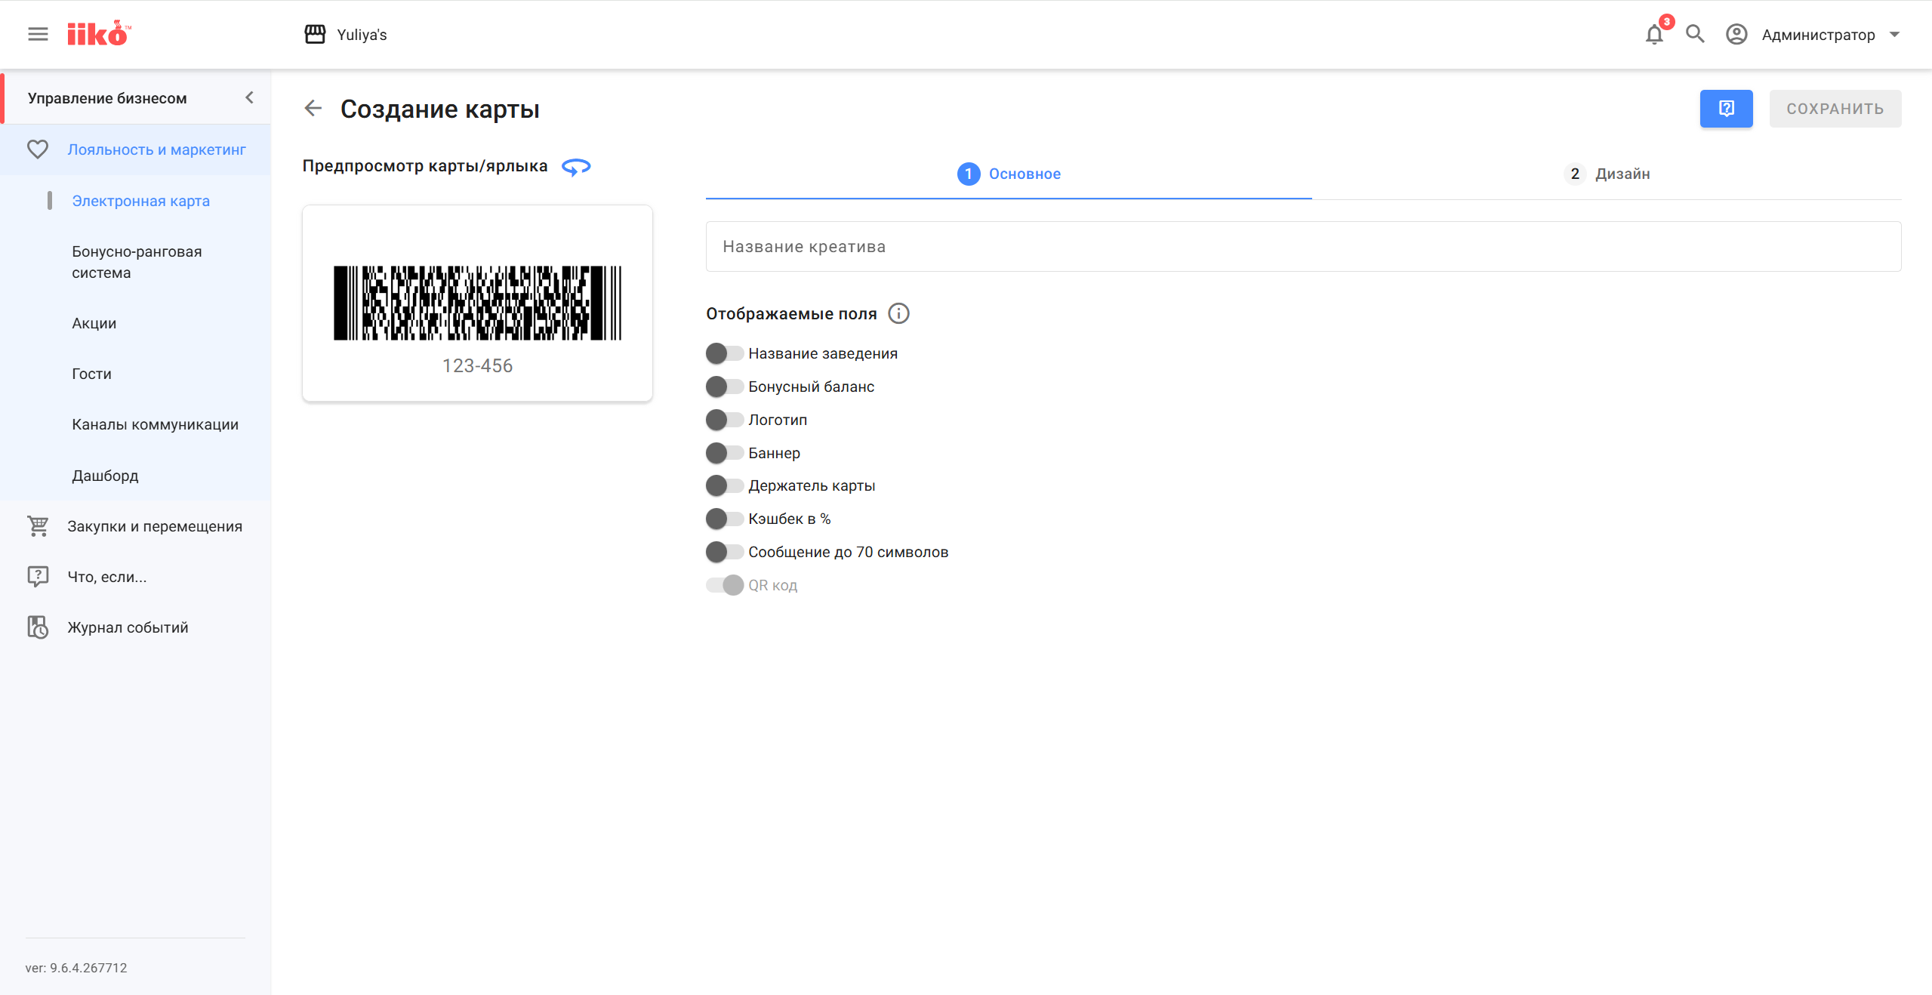Viewport: 1932px width, 995px height.
Task: Click the cart icon of Закупки и перемещения
Action: [38, 526]
